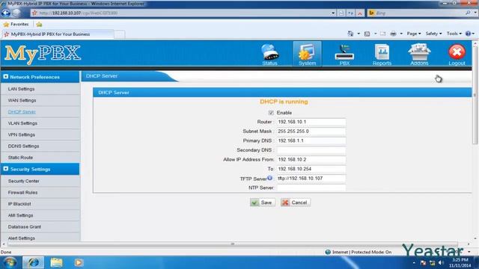479x269 pixels.
Task: Click the browser Refresh icon
Action: click(x=351, y=13)
